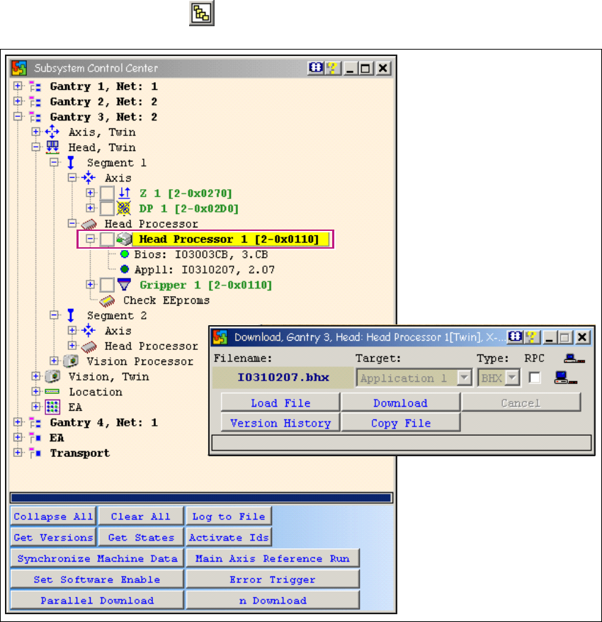602x622 pixels.
Task: Click the Axis, Twin four-arrow icon
Action: point(52,132)
